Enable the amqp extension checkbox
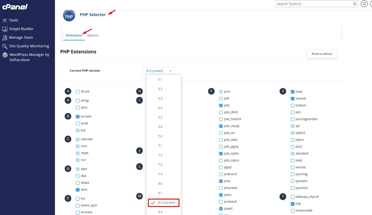This screenshot has height=215, width=372. point(78,101)
